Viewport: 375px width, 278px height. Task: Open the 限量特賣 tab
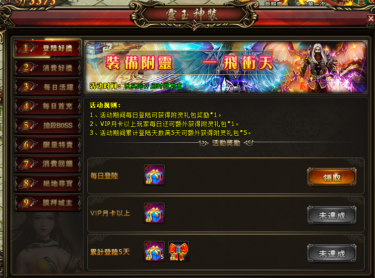pos(48,145)
